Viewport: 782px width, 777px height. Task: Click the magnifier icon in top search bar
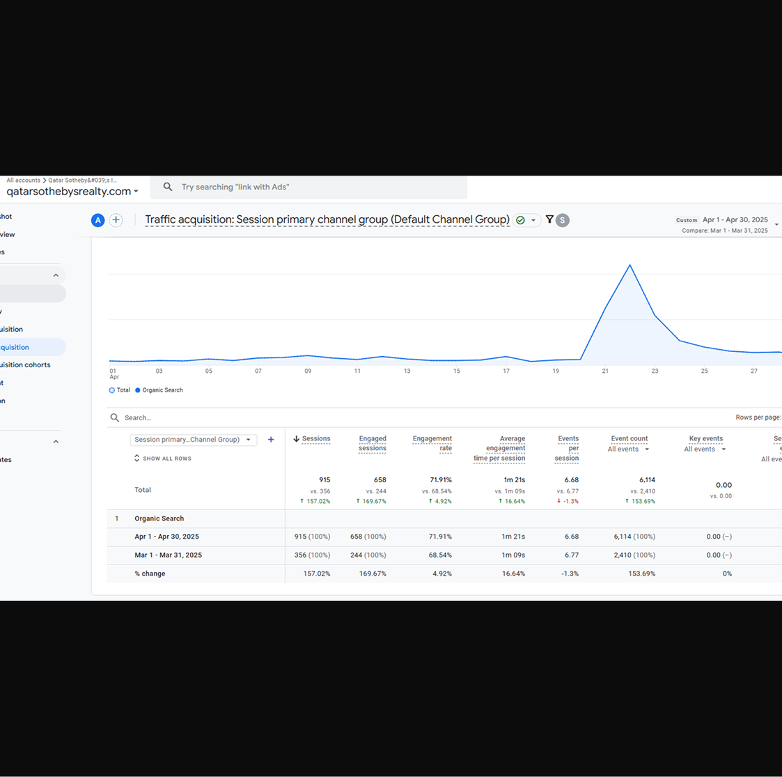point(168,187)
